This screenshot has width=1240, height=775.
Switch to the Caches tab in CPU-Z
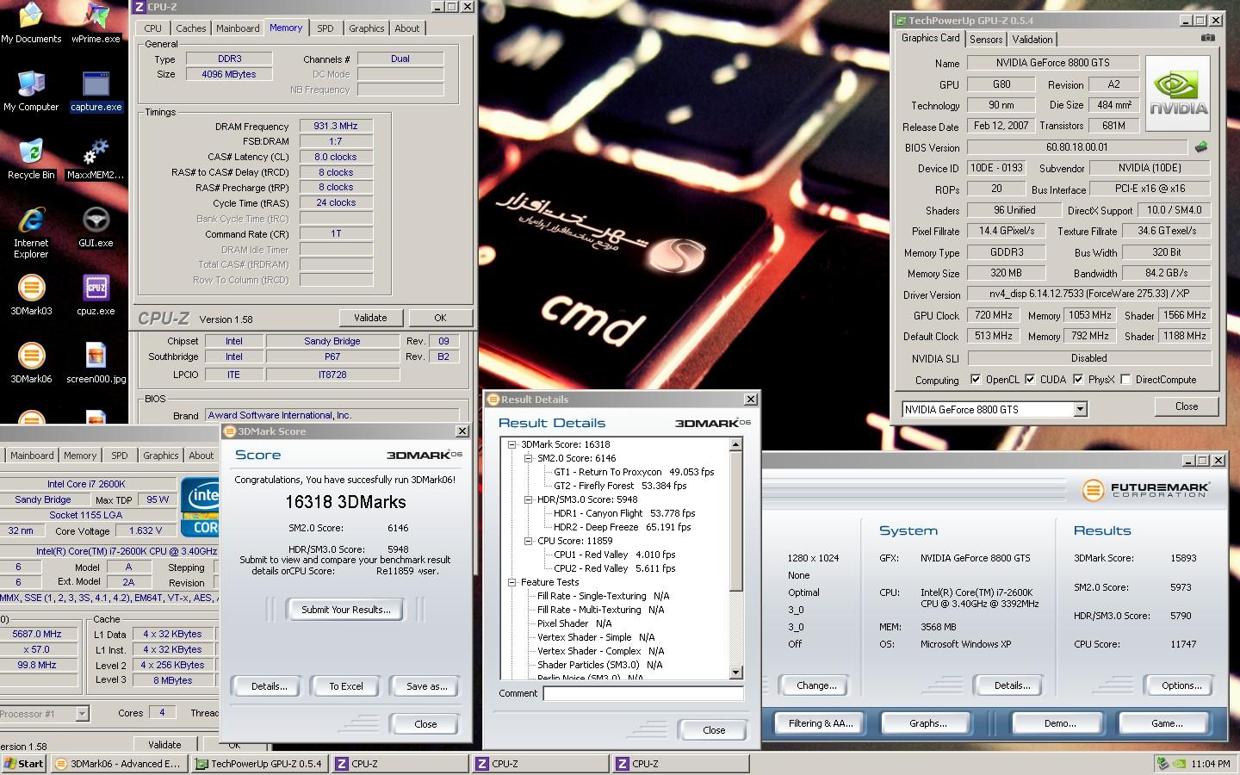(x=190, y=28)
